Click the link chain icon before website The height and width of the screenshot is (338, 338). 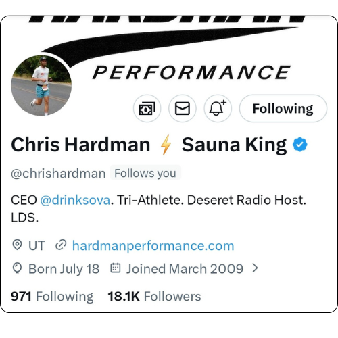point(61,245)
